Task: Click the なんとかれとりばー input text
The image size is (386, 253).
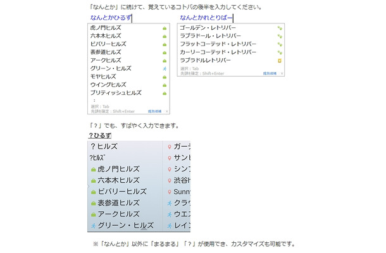Action: [x=206, y=18]
